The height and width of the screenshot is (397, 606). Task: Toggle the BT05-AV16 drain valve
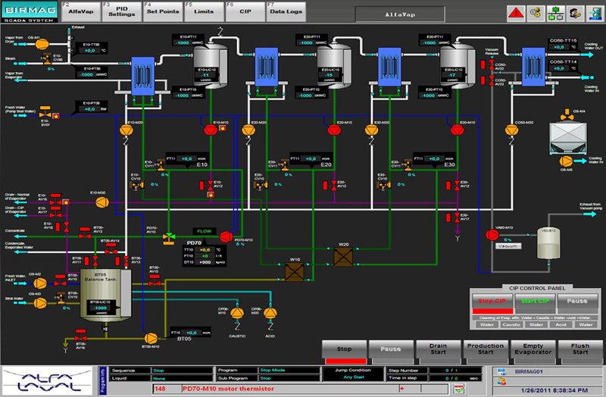pyautogui.click(x=80, y=335)
